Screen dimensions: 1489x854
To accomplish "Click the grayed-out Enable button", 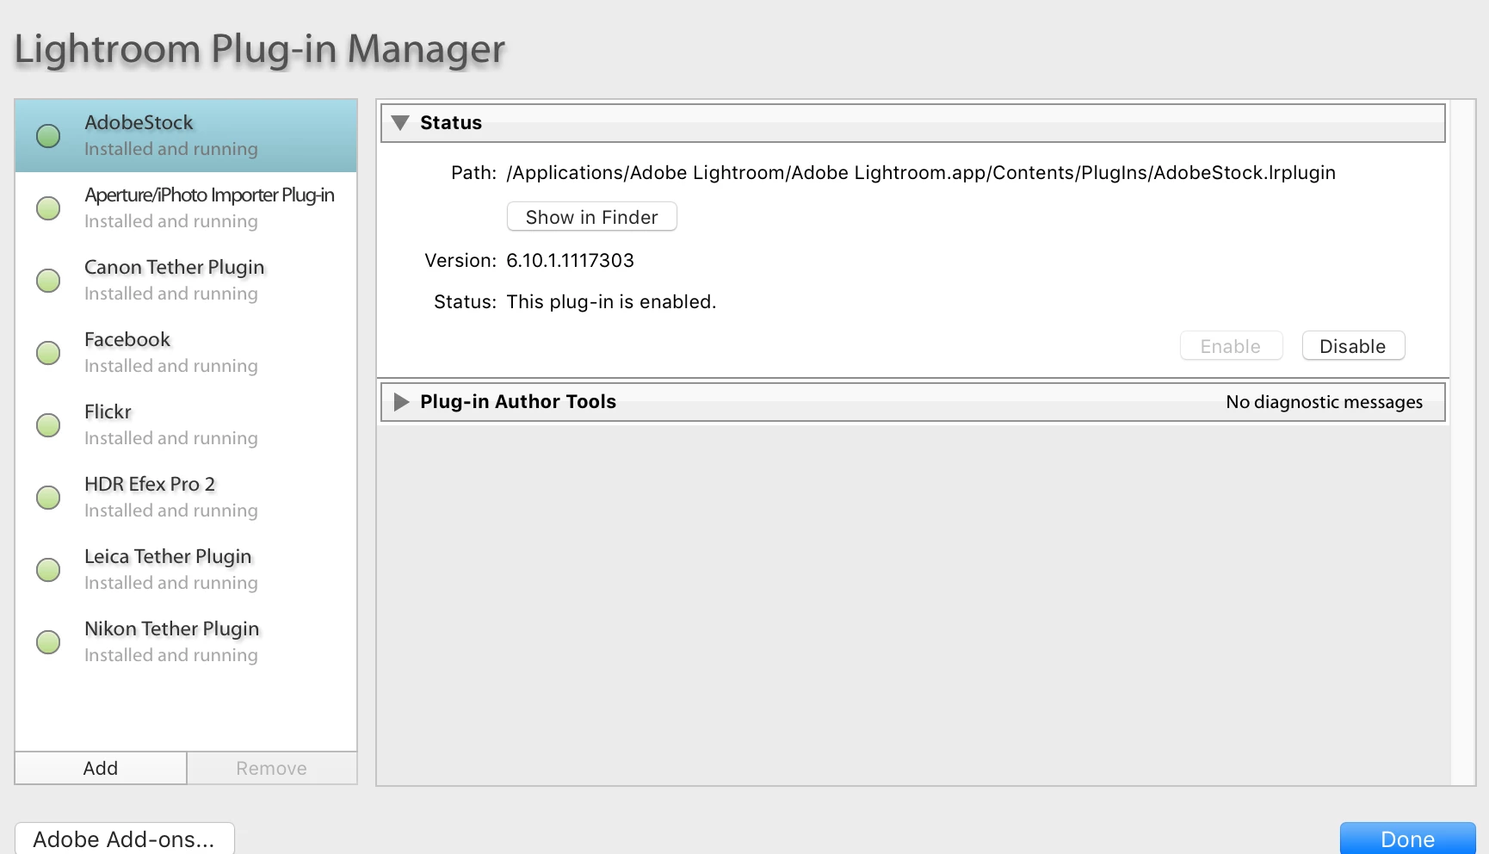I will point(1231,346).
